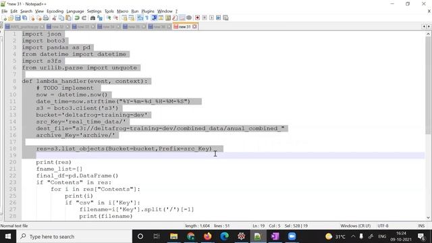Close all documents with the toolbar icon

click(39, 18)
